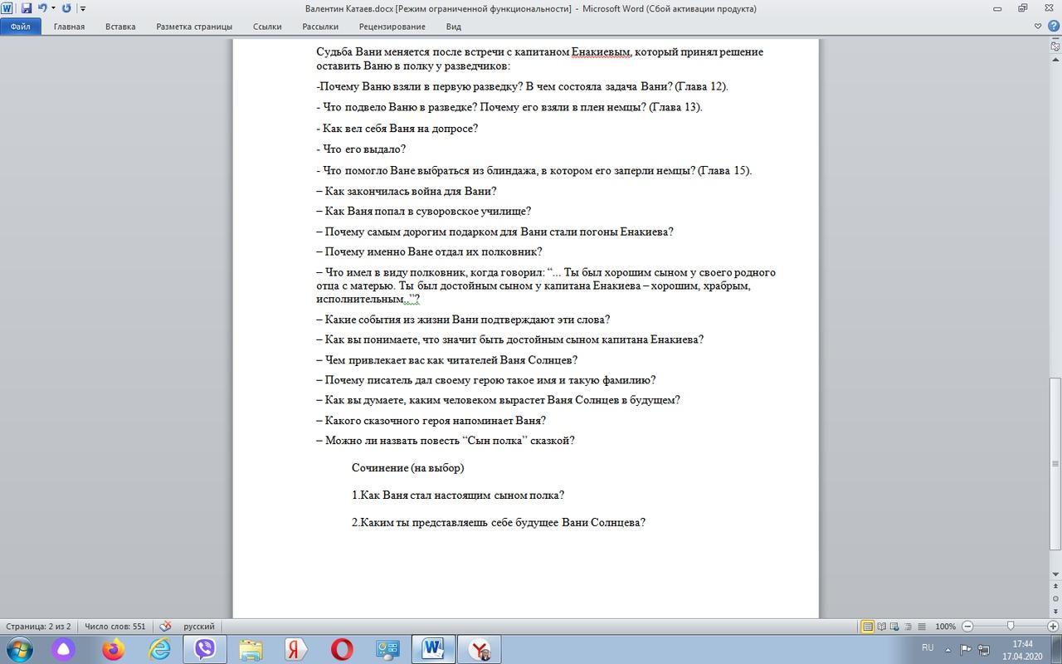The image size is (1062, 664).
Task: Click essay topic 'Как Ваня стал настоящим сыном полка?'
Action: point(462,496)
